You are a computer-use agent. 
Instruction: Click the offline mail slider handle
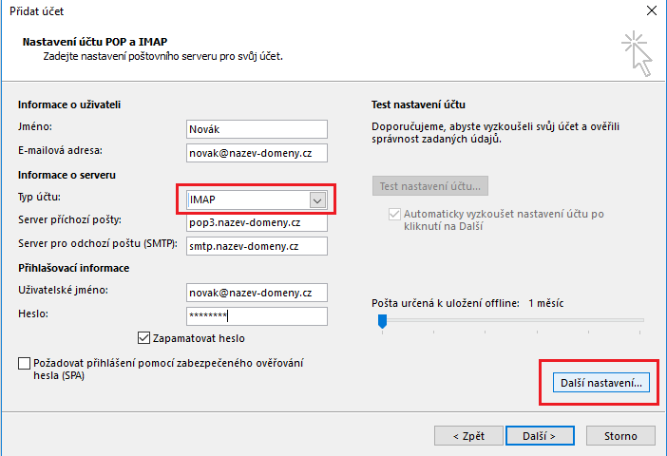(x=382, y=321)
